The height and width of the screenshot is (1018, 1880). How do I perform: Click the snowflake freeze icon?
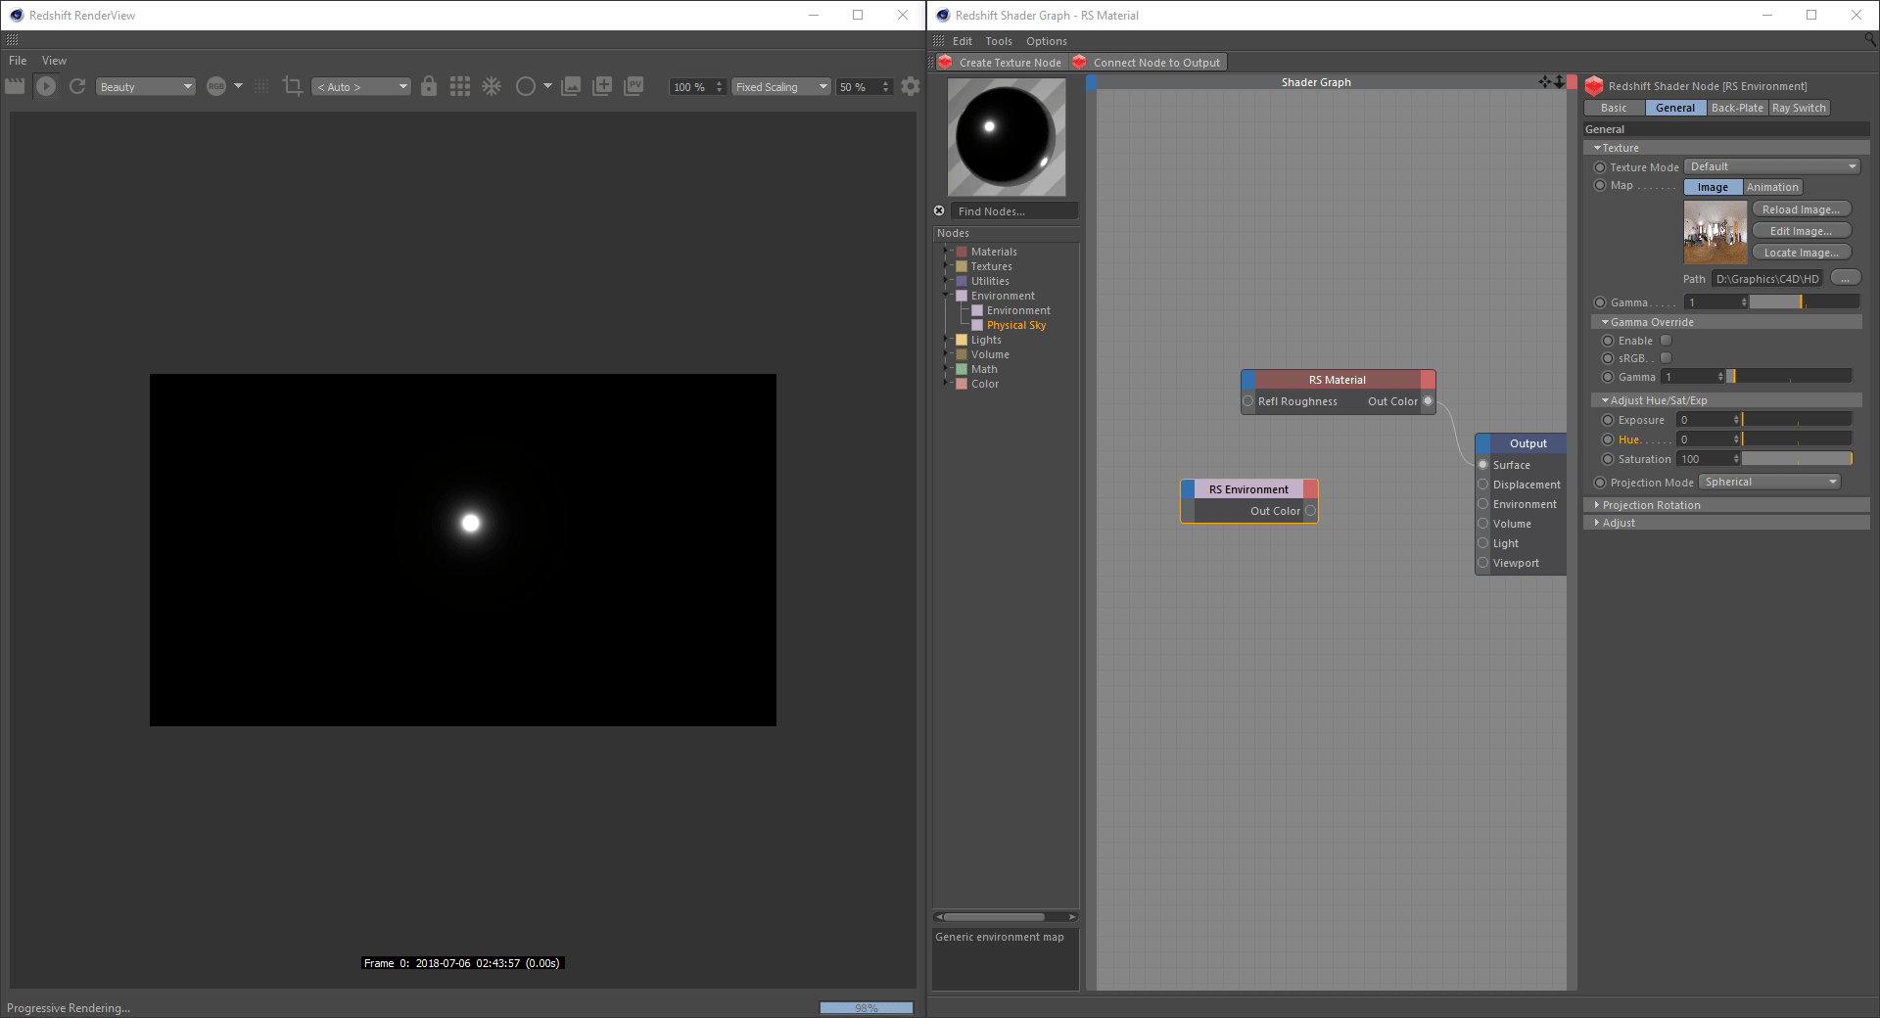coord(492,87)
